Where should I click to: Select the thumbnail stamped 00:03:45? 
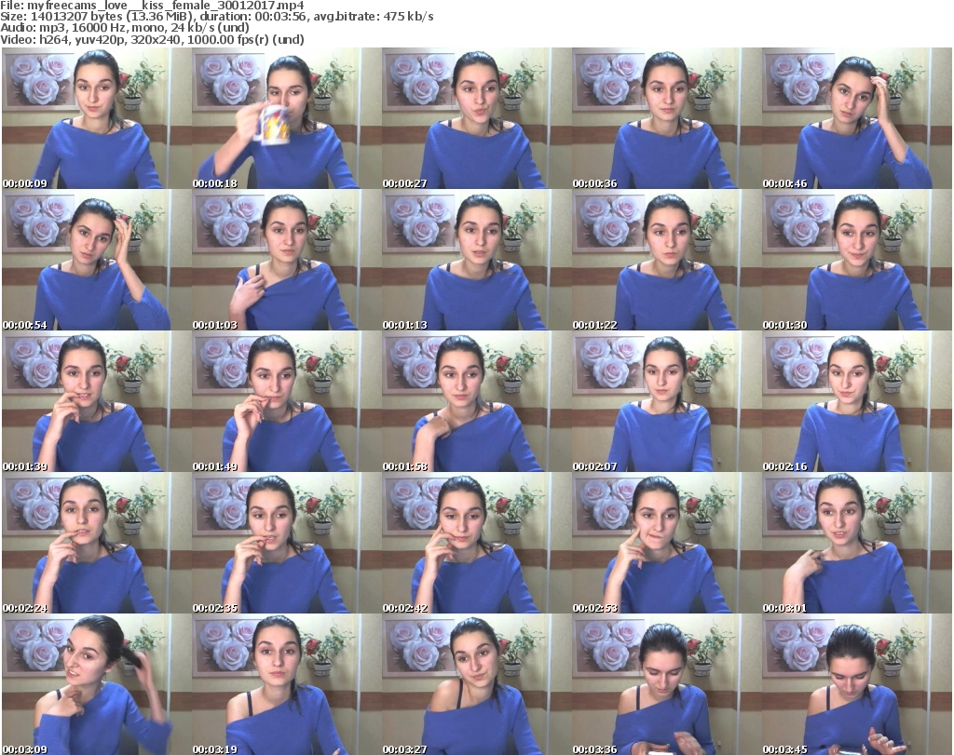point(857,684)
